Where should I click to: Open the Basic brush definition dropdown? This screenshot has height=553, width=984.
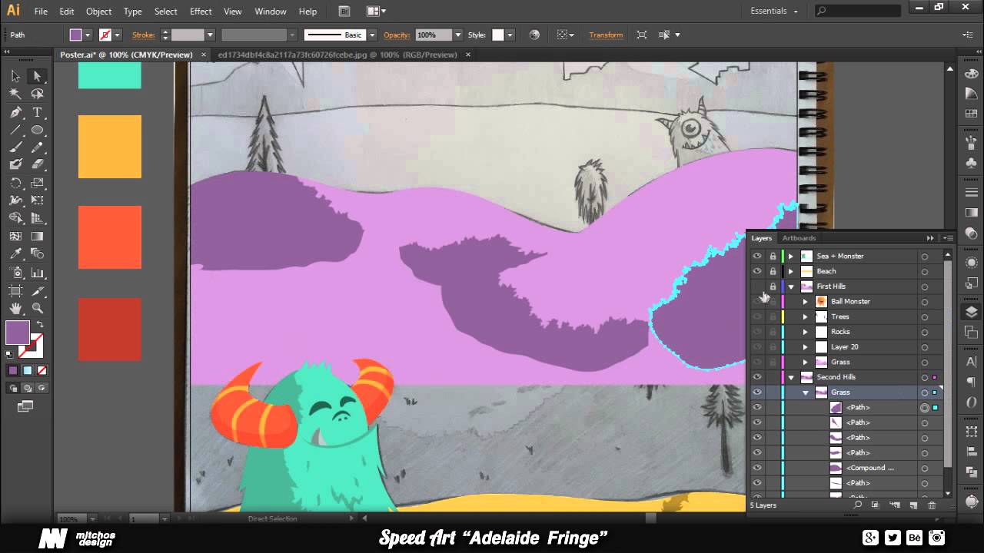click(372, 35)
